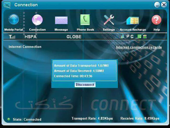This screenshot has height=128, width=170.
Task: Click the Account Recharge label
Action: 133,30
